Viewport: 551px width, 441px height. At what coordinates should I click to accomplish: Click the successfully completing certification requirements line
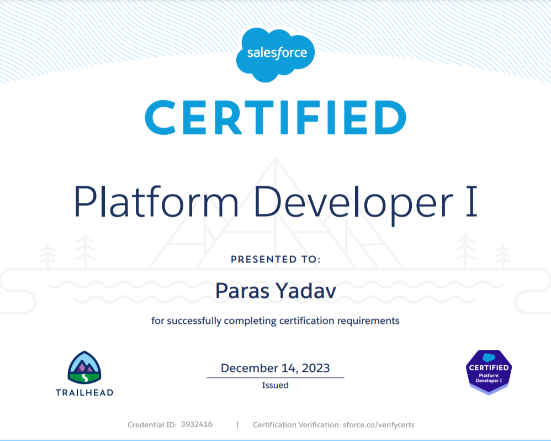(x=275, y=321)
